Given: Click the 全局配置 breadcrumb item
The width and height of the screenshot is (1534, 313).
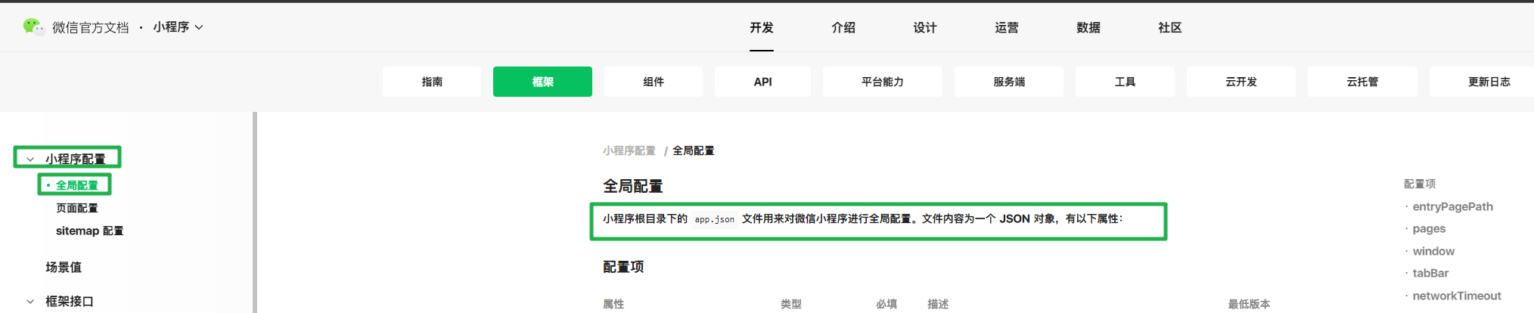Looking at the screenshot, I should (x=693, y=150).
